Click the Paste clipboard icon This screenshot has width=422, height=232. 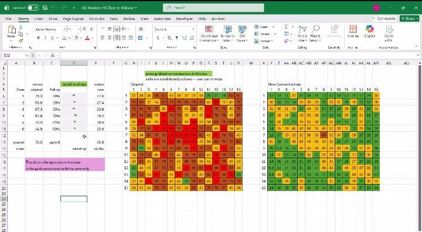click(x=11, y=30)
